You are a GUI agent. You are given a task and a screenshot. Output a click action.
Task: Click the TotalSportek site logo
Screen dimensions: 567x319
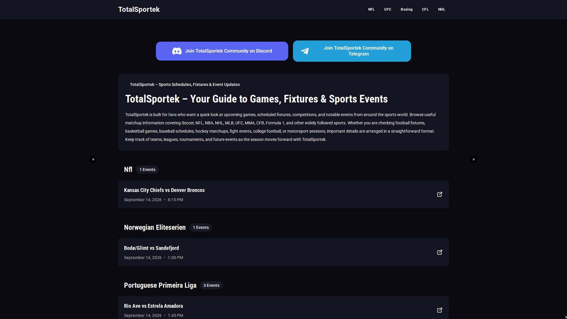pos(139,9)
